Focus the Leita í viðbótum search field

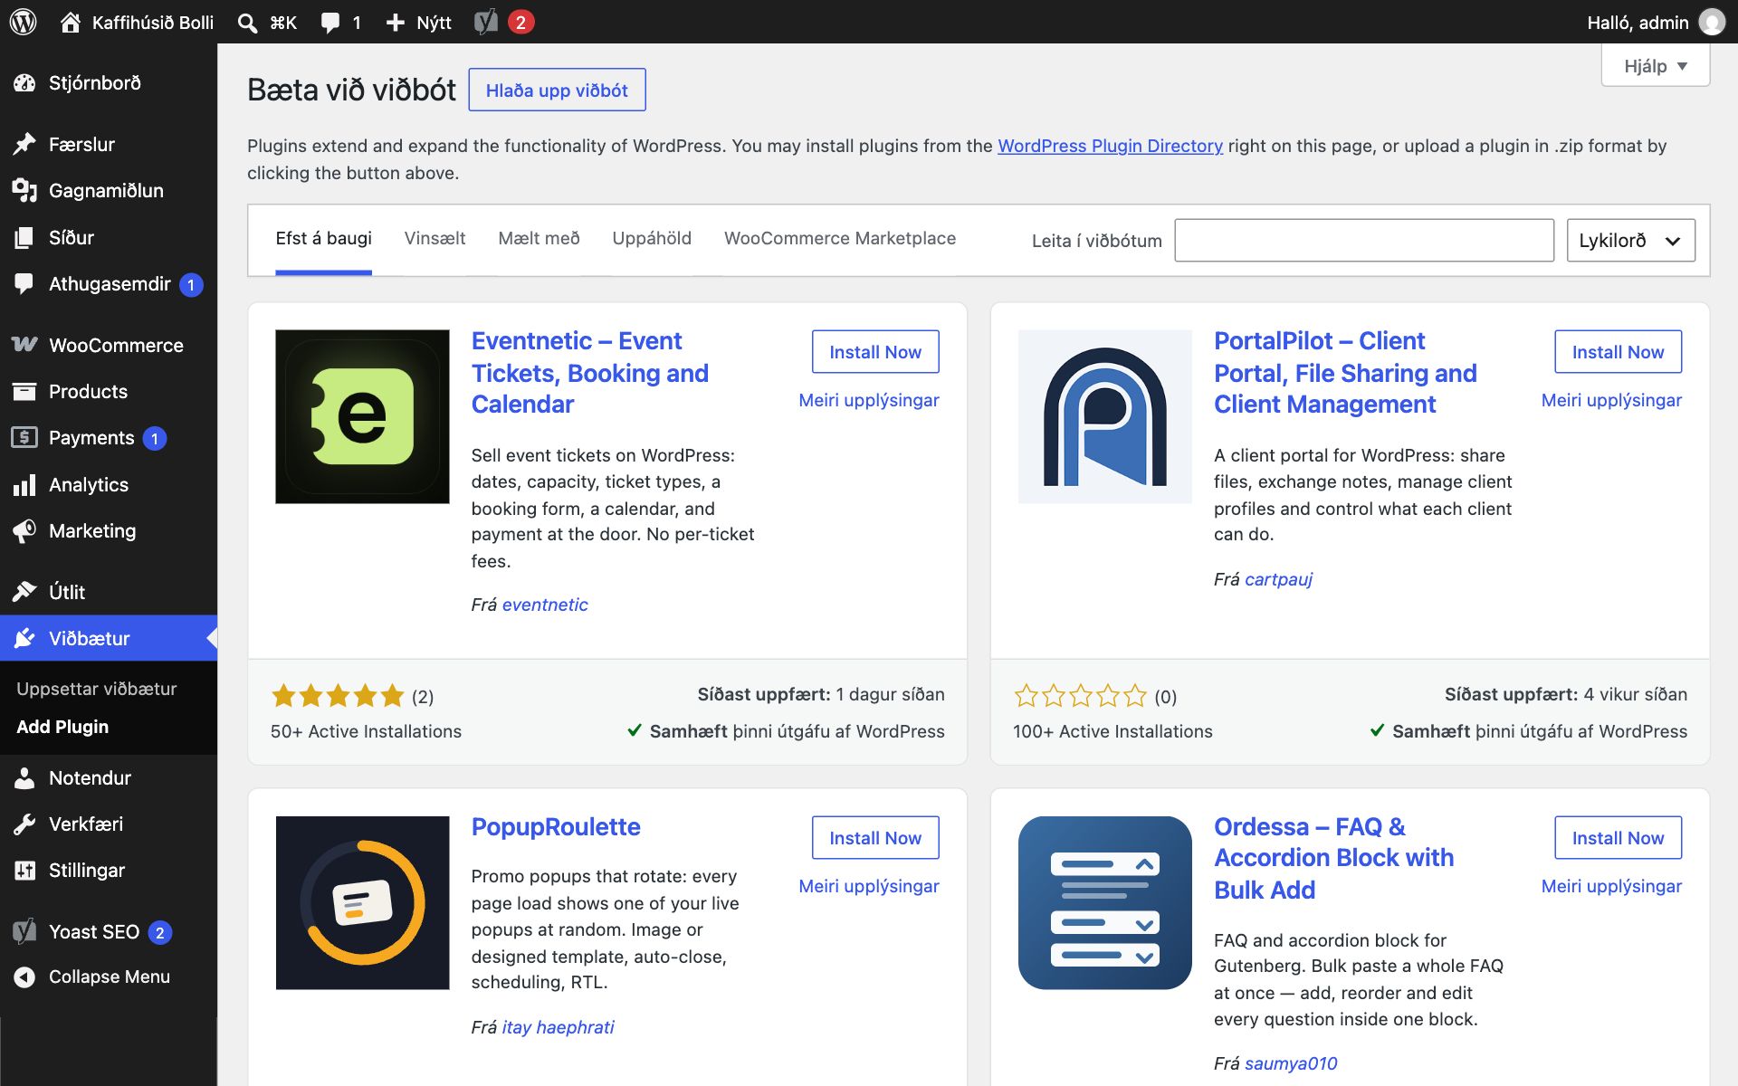tap(1364, 241)
